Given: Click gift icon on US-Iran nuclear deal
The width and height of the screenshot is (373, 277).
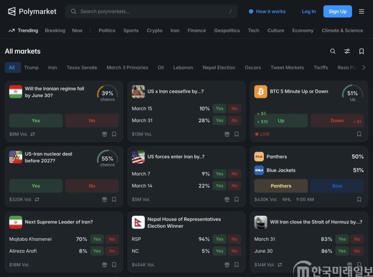Looking at the screenshot, I should pos(104,199).
